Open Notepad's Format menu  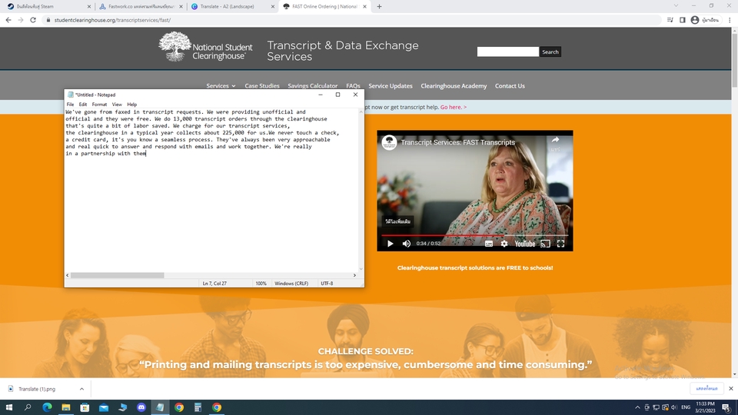pyautogui.click(x=99, y=105)
